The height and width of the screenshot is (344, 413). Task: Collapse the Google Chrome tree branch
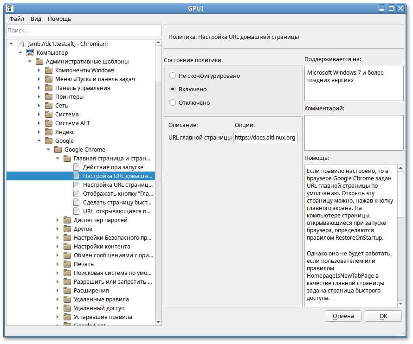click(48, 149)
